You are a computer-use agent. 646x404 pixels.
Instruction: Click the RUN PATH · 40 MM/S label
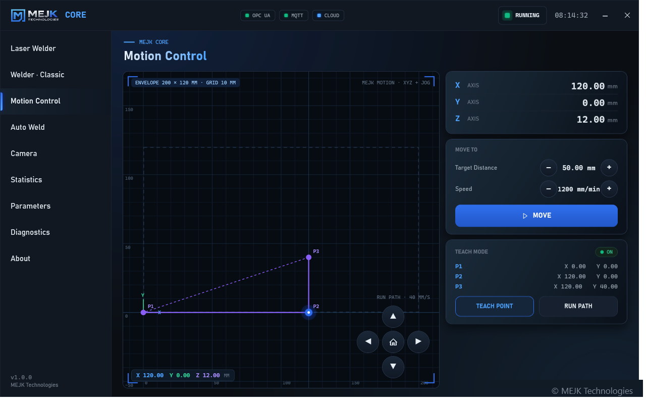403,297
